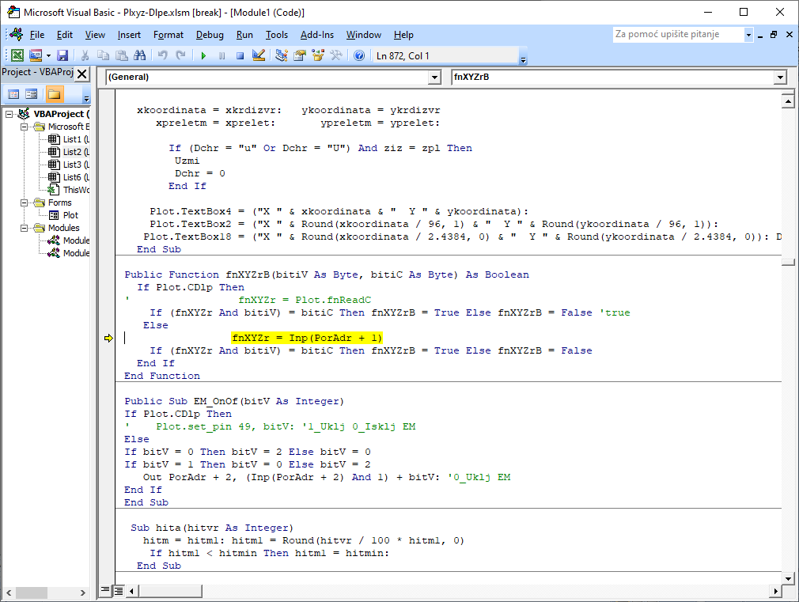
Task: Open the Toolbox icon
Action: (x=336, y=55)
